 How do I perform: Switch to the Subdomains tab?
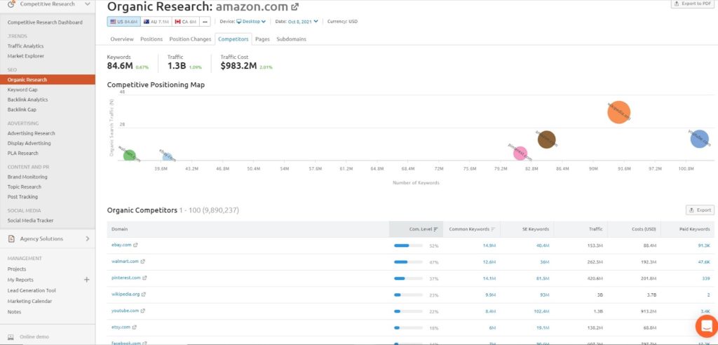[291, 39]
